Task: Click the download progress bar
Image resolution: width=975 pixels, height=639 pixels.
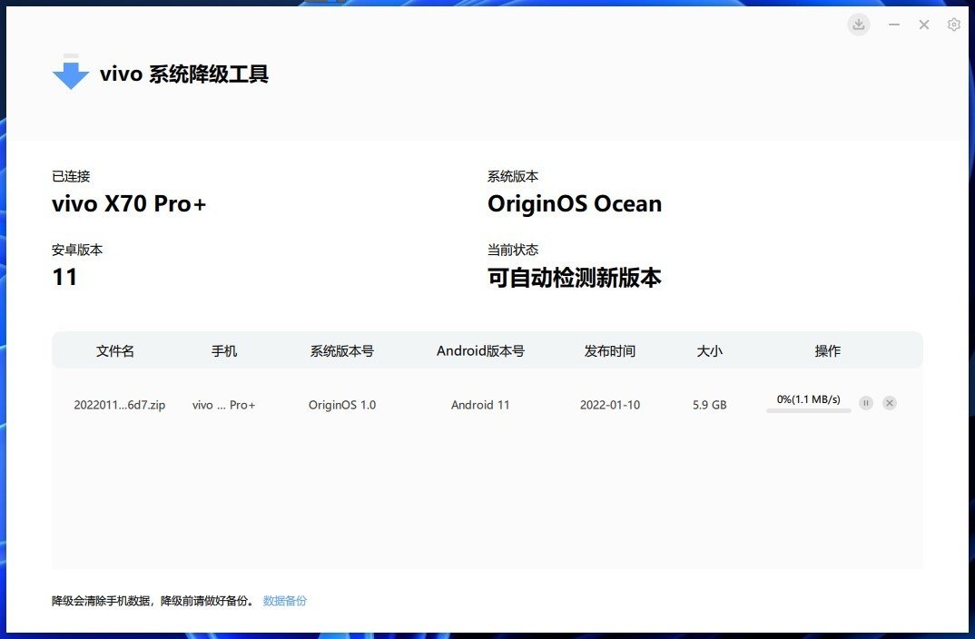Action: coord(808,410)
